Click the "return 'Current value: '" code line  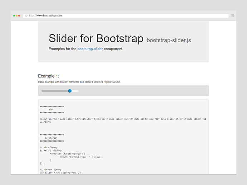point(81,157)
